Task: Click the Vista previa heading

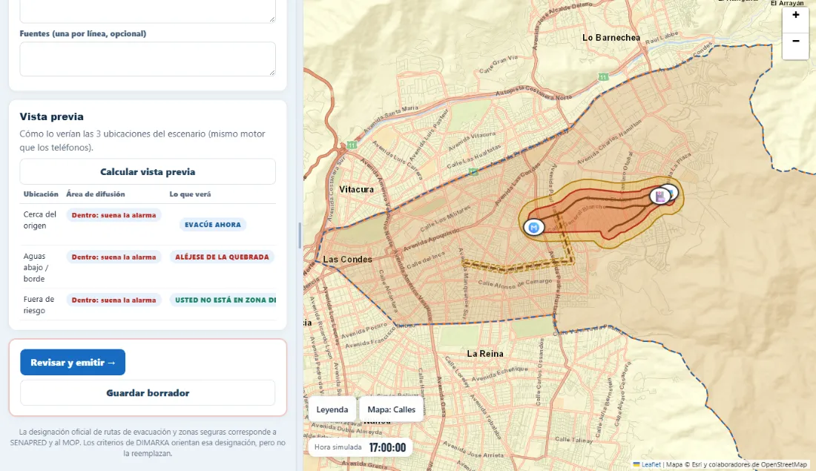Action: pos(51,116)
